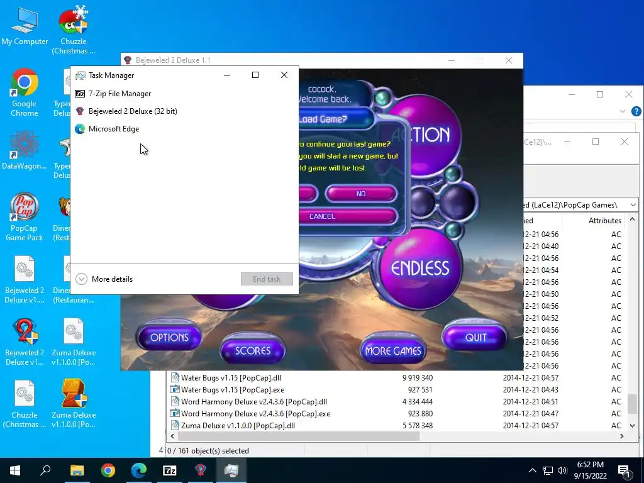This screenshot has height=483, width=644.
Task: Open Chrome from the taskbar
Action: (x=108, y=470)
